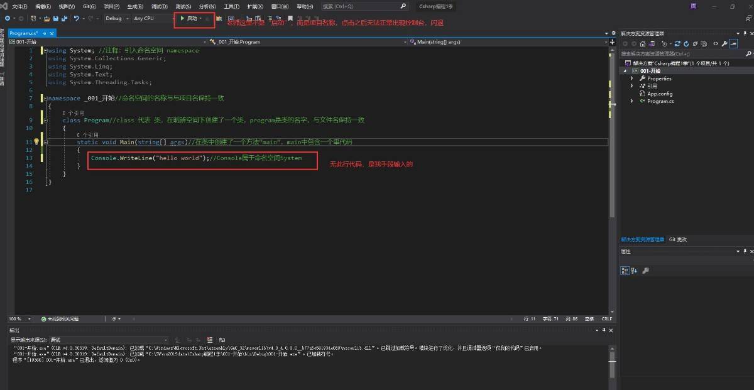Open the _001_开始.Program type dropdown
The height and width of the screenshot is (390, 754).
point(308,41)
